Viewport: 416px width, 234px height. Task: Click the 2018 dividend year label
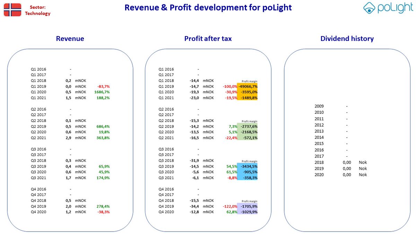(x=319, y=163)
